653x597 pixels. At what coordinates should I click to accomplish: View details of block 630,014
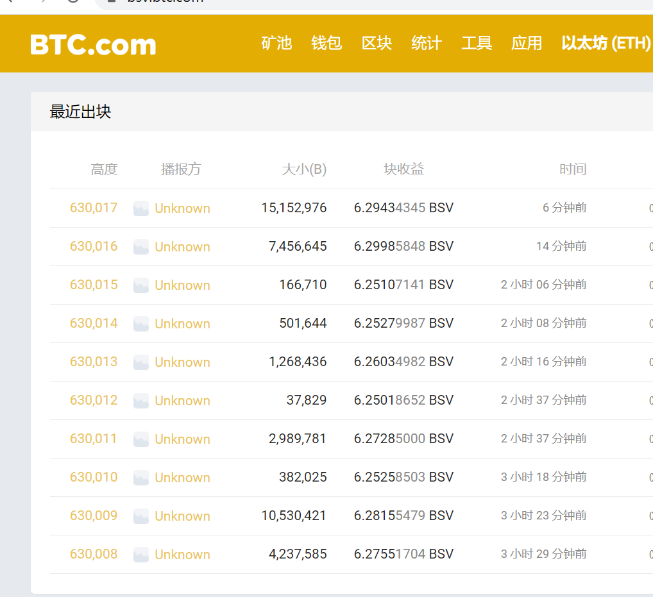(94, 323)
